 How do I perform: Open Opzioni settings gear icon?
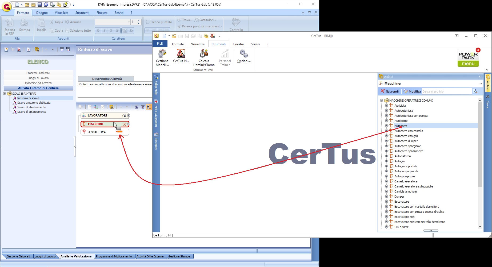click(244, 56)
